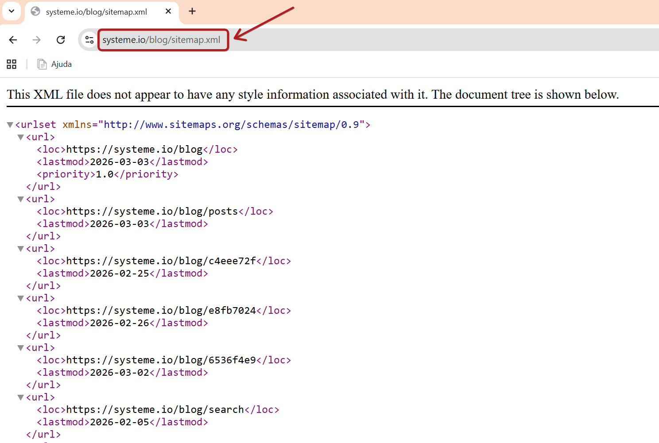Close the systeme.io/blog/sitemap.xml tab
Screen dimensions: 659x443
point(168,12)
